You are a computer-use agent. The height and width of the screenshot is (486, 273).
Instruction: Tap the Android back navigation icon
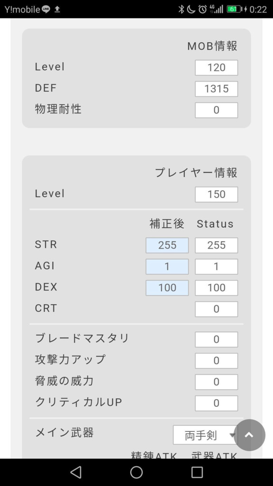(x=76, y=472)
